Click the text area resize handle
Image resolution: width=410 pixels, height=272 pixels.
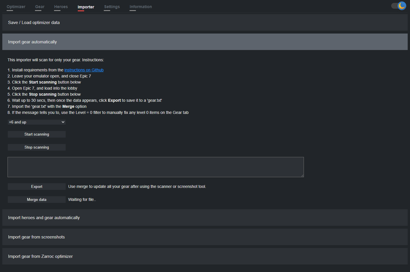coord(302,175)
